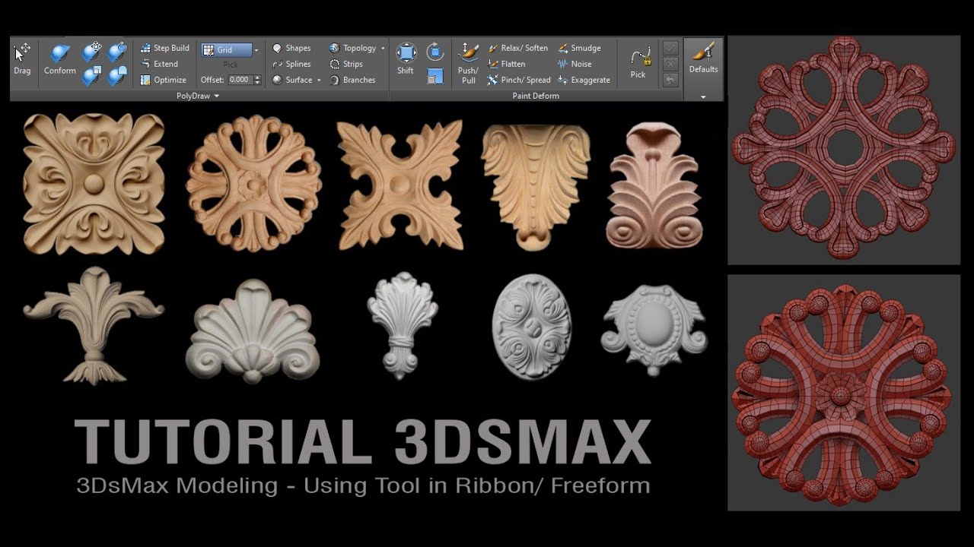Expand the PolyDraw panel
The width and height of the screenshot is (974, 547).
(198, 96)
